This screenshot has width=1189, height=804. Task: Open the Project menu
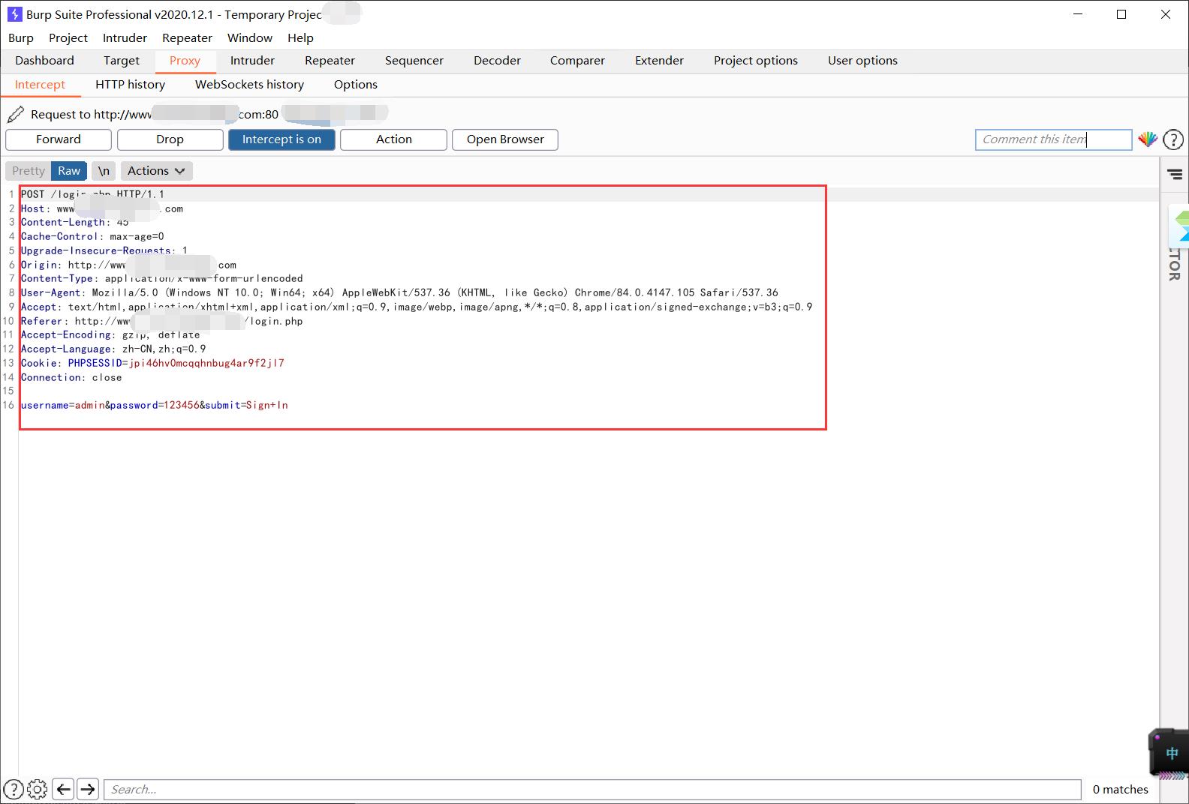point(68,37)
